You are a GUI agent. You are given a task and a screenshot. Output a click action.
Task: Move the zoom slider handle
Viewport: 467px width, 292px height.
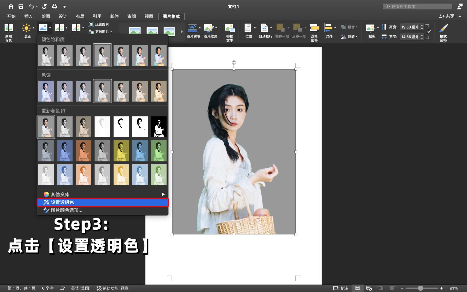click(420, 288)
